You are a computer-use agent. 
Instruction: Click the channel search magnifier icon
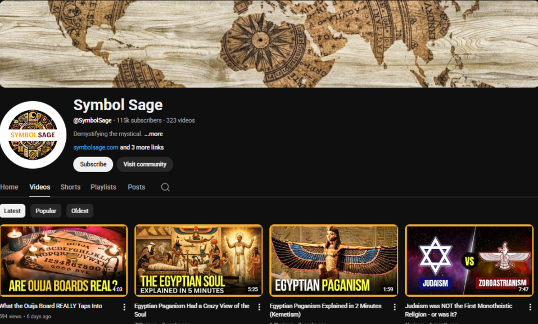165,187
